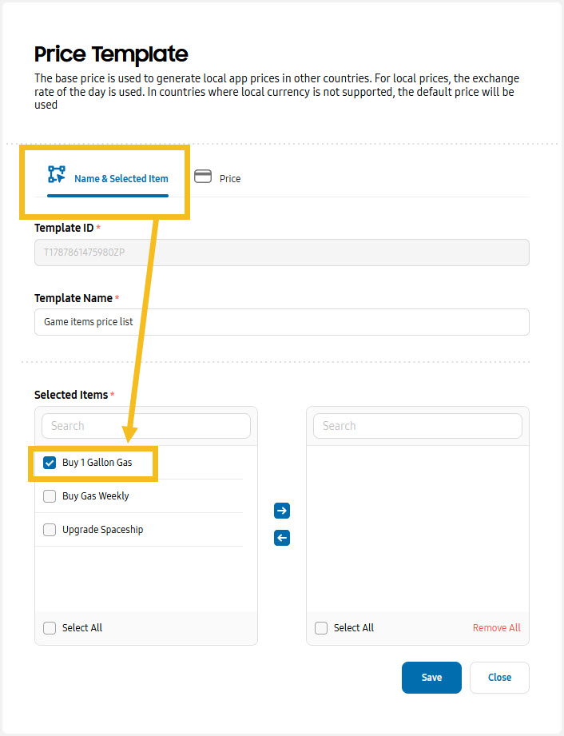Check the Buy Gas Weekly checkbox
Screen dimensions: 564x736
50,496
